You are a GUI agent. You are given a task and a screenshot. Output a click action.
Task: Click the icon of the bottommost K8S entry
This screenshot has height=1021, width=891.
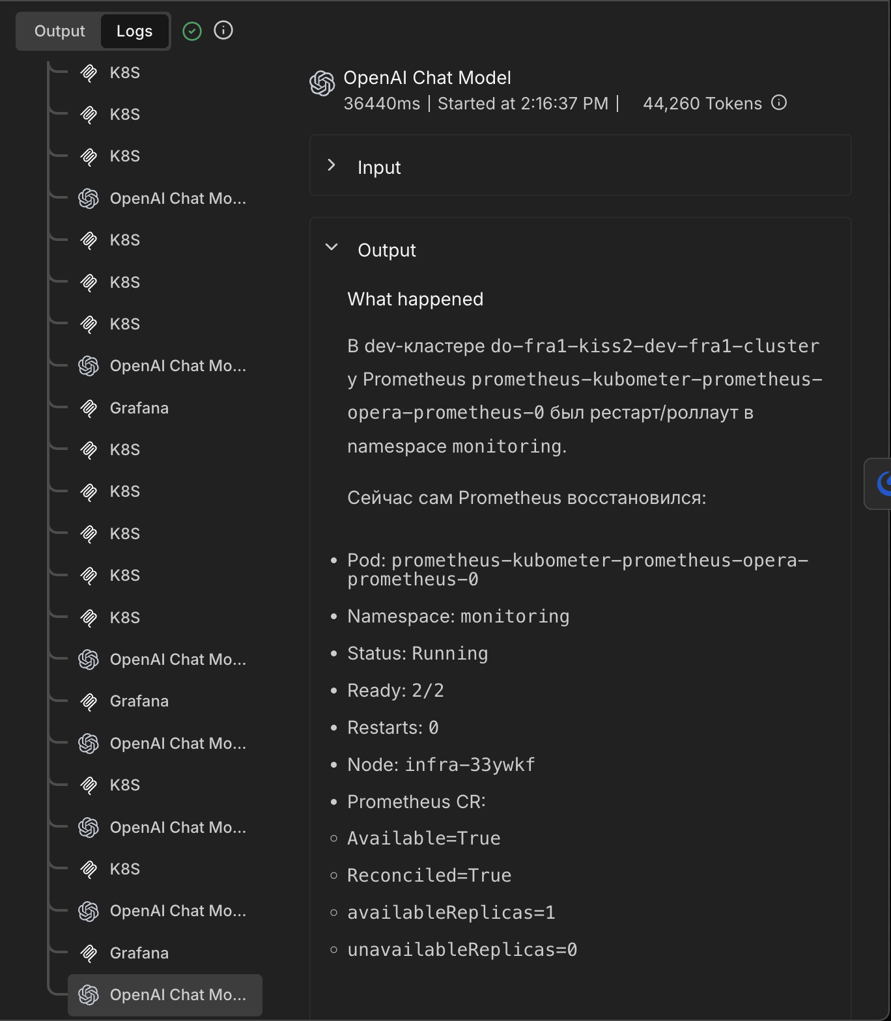tap(89, 869)
